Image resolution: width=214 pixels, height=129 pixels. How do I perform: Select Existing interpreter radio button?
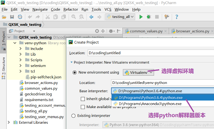[73, 116]
